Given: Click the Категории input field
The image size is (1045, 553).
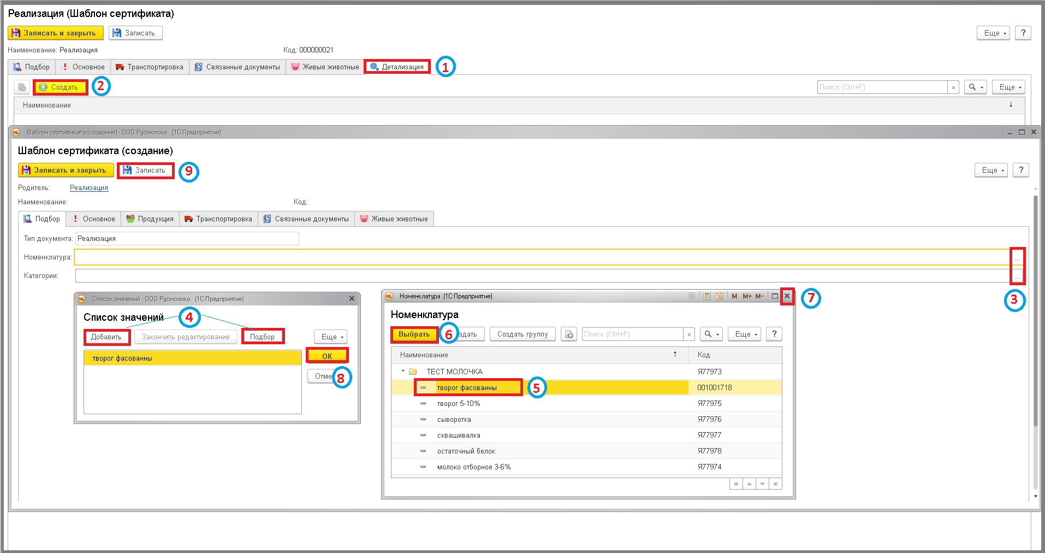Looking at the screenshot, I should pyautogui.click(x=543, y=275).
